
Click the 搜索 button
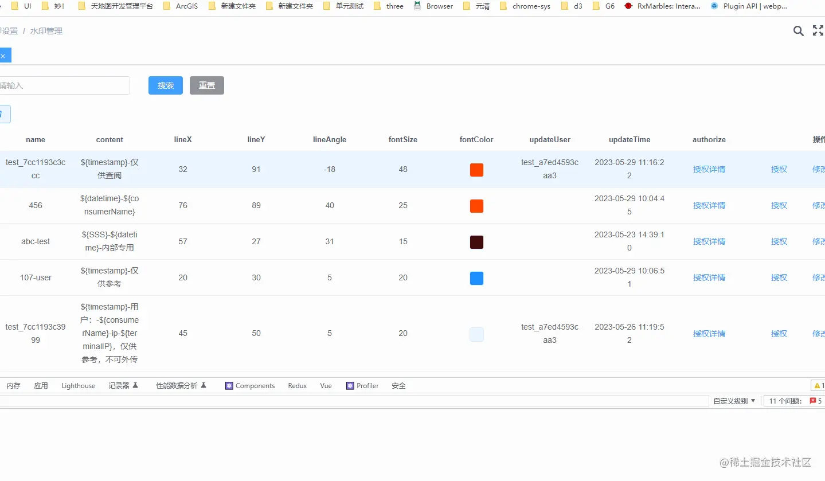pos(166,85)
